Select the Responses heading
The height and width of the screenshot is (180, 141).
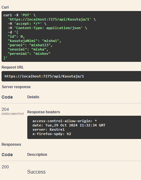(x=11, y=144)
